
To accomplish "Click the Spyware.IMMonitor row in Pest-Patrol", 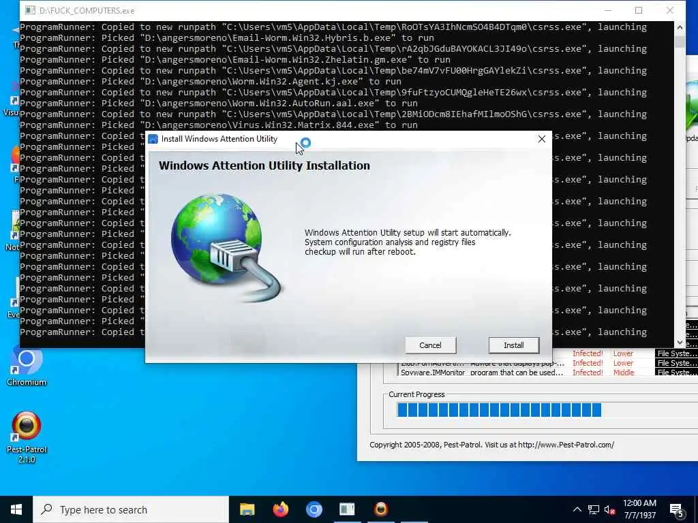I will click(x=549, y=373).
